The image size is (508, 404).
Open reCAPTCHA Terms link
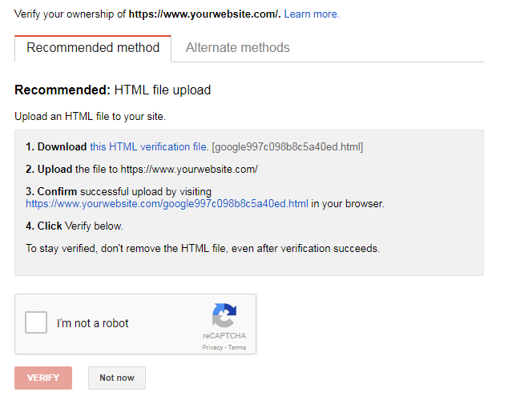pos(237,347)
